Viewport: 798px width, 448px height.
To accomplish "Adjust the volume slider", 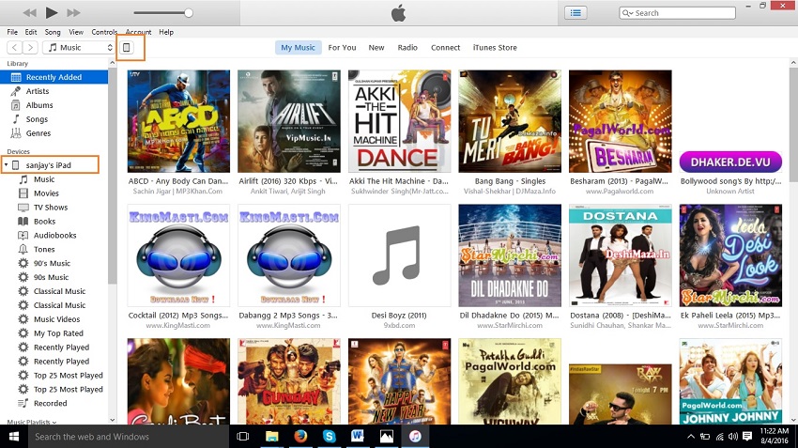I will (x=188, y=13).
